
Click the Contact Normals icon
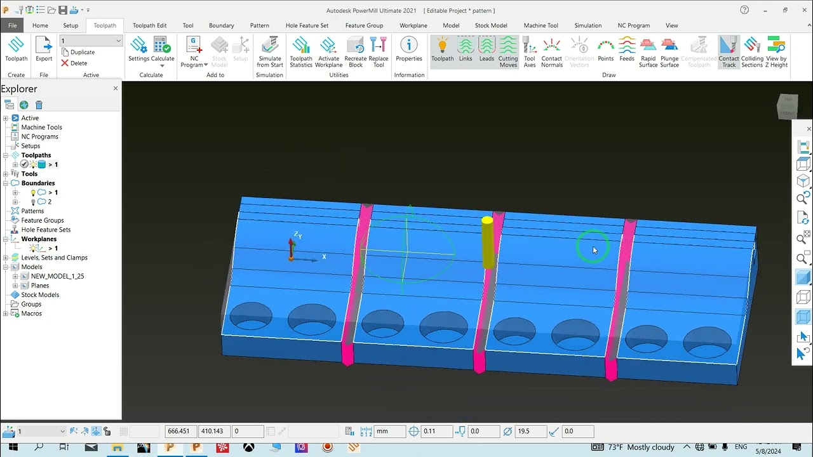[x=551, y=46]
